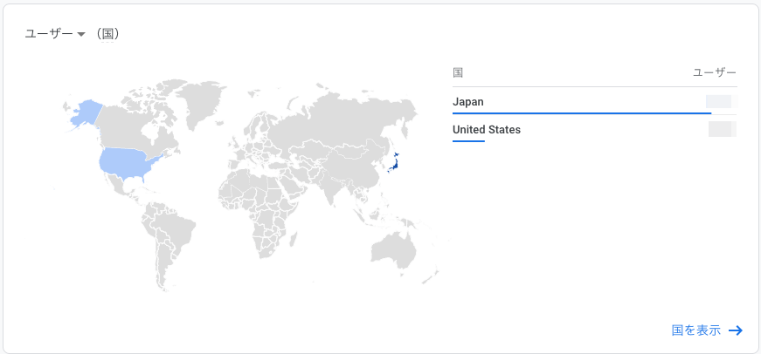Click Japan's highlighted shape on the map
761x354 pixels.
pos(394,165)
